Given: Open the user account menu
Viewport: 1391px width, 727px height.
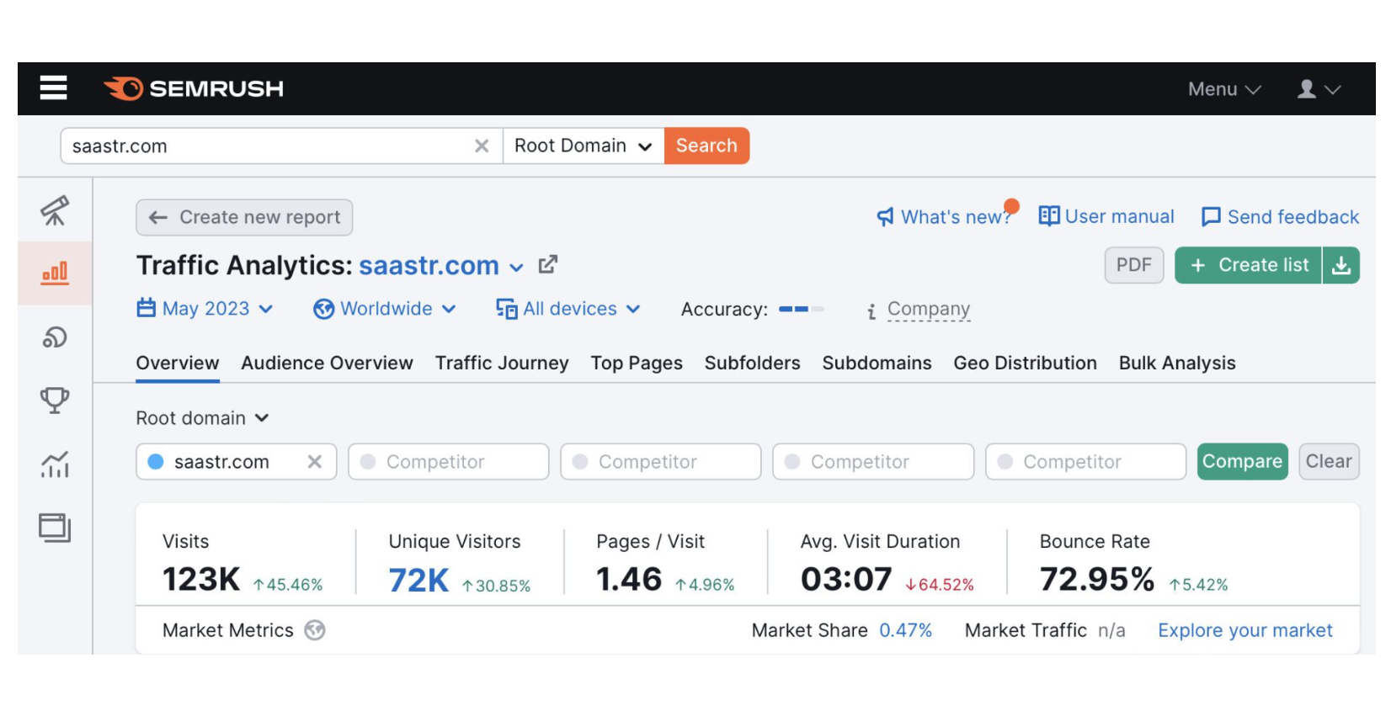Looking at the screenshot, I should [x=1319, y=89].
